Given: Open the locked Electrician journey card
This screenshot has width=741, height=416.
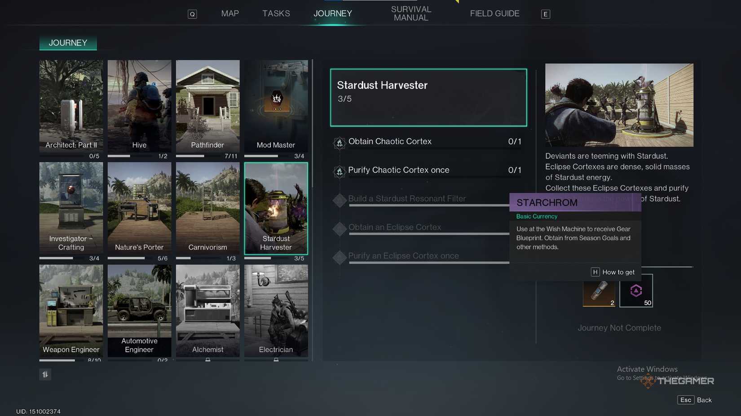Looking at the screenshot, I should pyautogui.click(x=276, y=311).
